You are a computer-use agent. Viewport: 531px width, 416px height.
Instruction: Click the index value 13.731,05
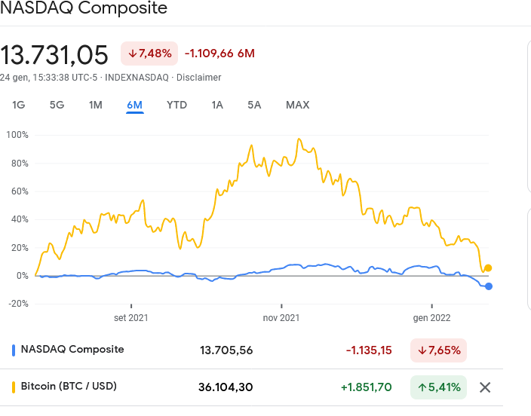[54, 55]
